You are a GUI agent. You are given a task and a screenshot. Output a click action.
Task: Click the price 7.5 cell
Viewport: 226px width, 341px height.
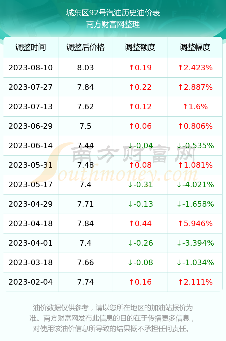point(86,126)
